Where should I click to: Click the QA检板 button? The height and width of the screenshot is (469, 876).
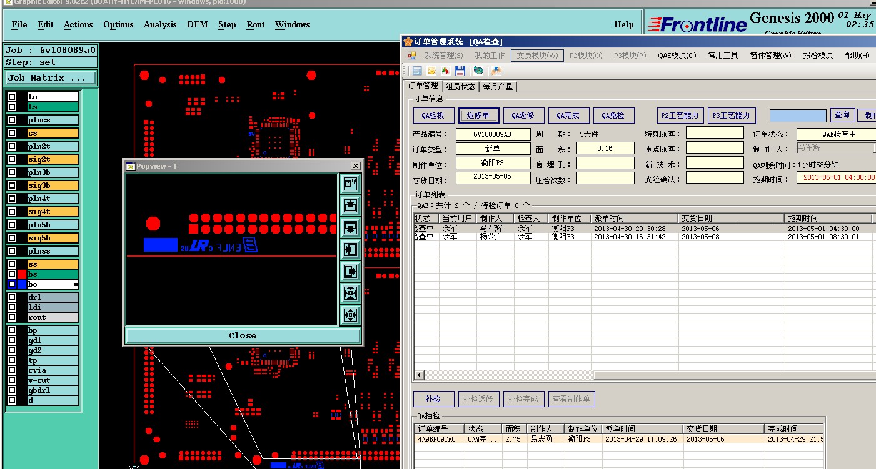[433, 116]
